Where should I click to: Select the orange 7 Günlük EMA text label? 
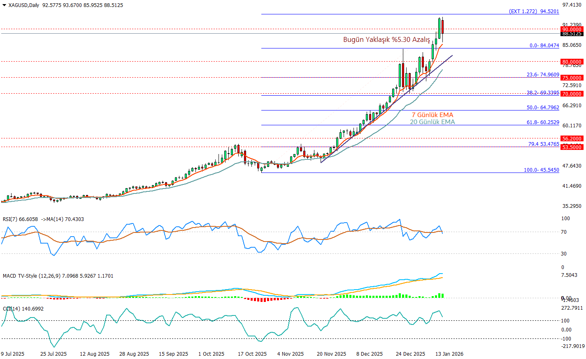(433, 115)
